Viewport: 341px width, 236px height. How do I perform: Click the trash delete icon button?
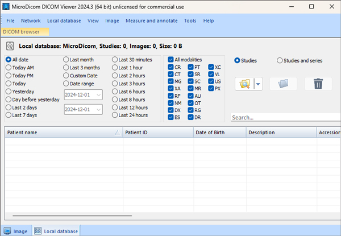click(318, 84)
